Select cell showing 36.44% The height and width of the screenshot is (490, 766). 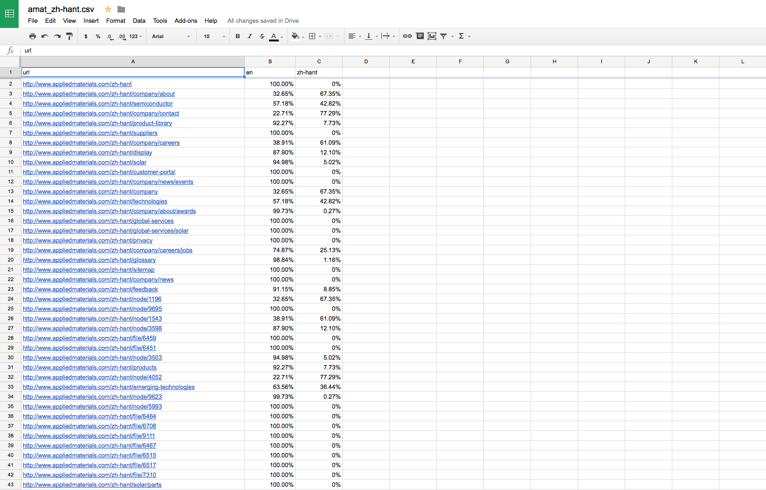point(319,387)
